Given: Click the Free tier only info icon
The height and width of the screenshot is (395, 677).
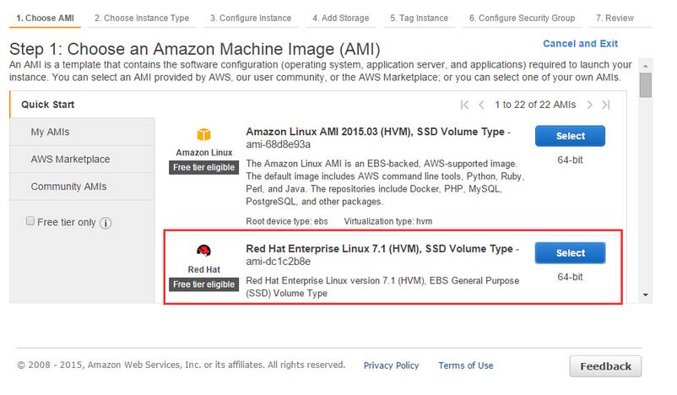Looking at the screenshot, I should pyautogui.click(x=106, y=223).
